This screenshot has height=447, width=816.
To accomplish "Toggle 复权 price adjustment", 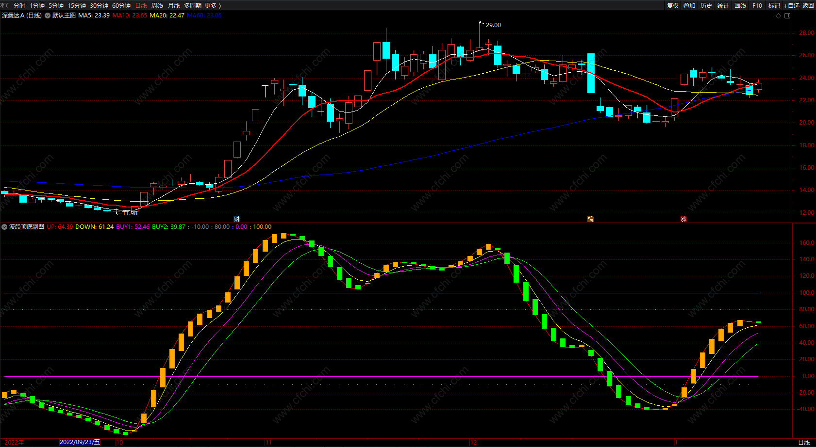I will tap(673, 5).
